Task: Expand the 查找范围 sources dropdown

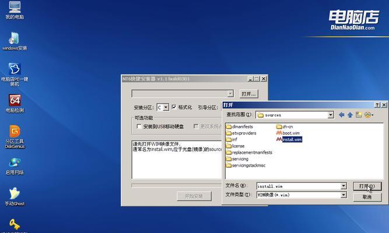Action: (331, 115)
